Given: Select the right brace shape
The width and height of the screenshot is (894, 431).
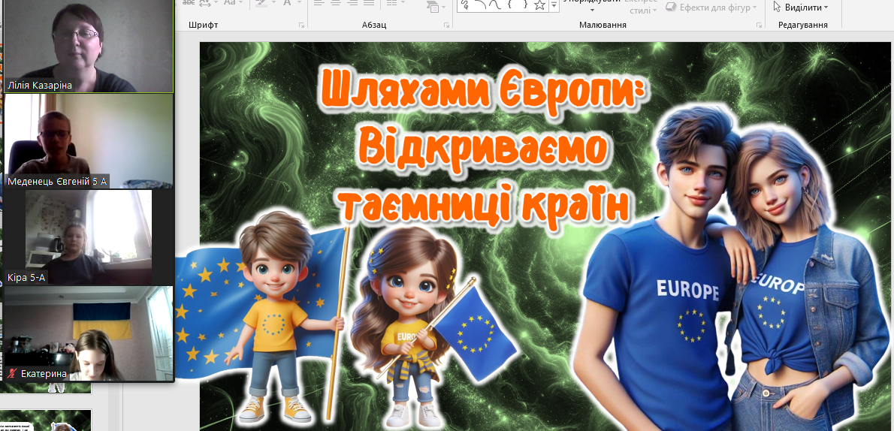Looking at the screenshot, I should [525, 4].
